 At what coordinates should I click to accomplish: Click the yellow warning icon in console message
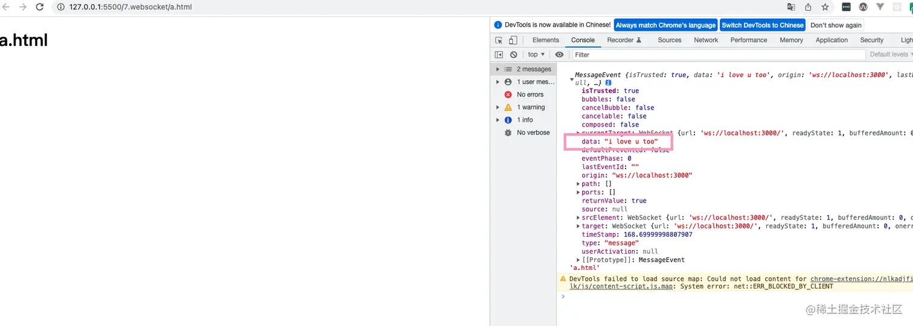pyautogui.click(x=563, y=279)
